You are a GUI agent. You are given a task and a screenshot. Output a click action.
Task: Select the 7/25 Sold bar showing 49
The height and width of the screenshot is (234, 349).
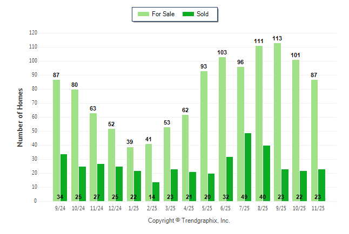click(x=248, y=167)
